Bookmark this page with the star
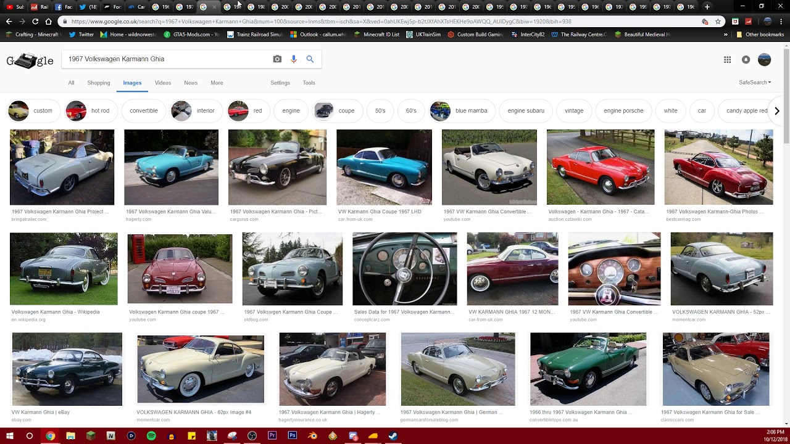This screenshot has height=444, width=790. click(718, 21)
